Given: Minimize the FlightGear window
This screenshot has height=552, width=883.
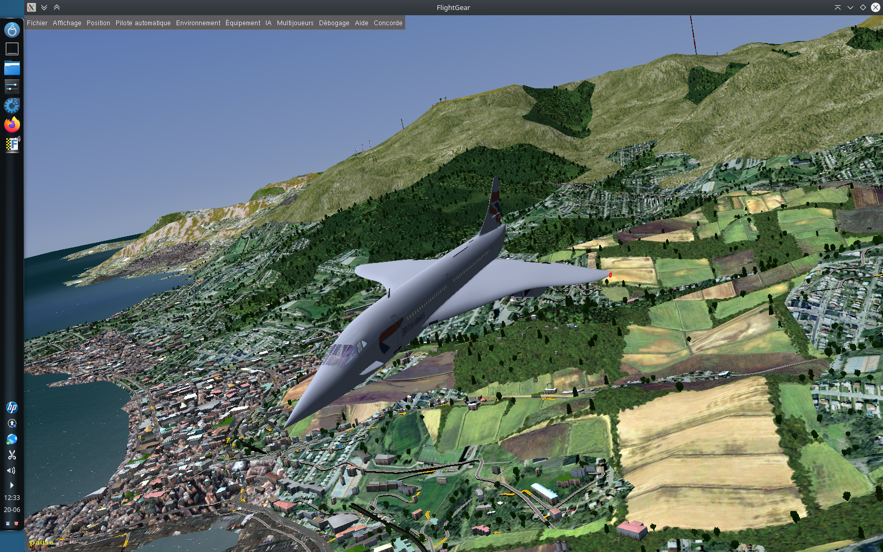Looking at the screenshot, I should [850, 7].
